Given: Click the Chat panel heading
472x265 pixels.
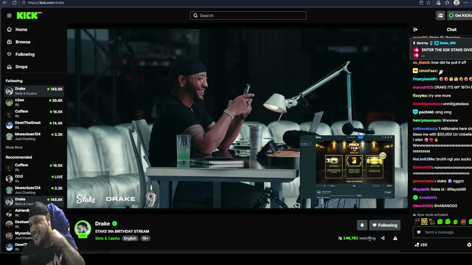Looking at the screenshot, I should click(x=451, y=30).
